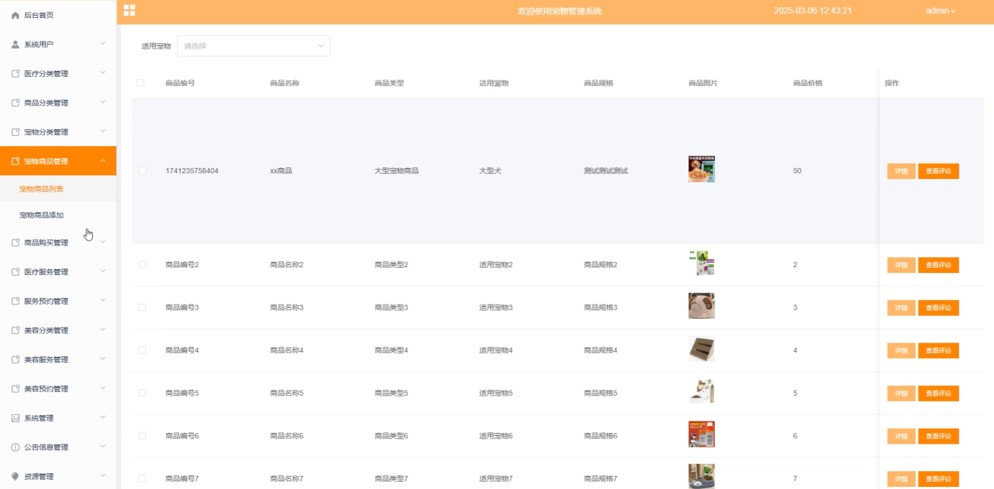Click 详情 for 商品名称4 row
The image size is (994, 489).
[901, 350]
